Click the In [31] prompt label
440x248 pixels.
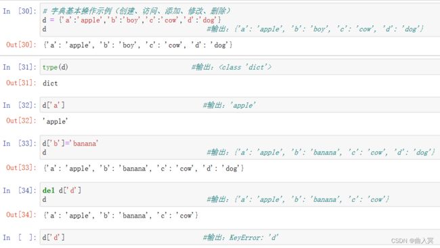20,67
